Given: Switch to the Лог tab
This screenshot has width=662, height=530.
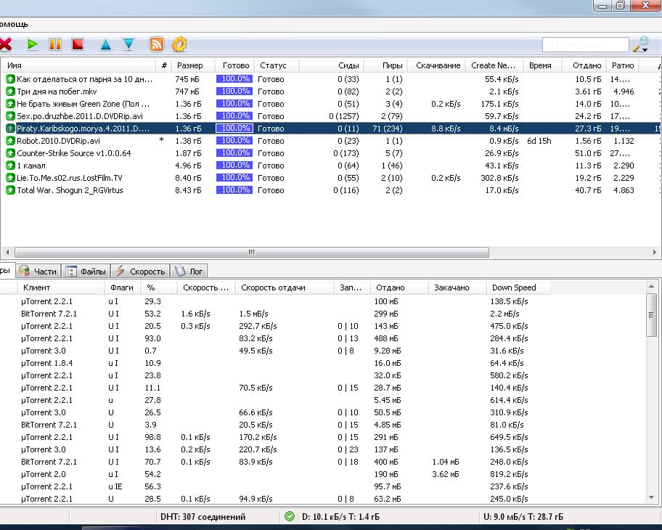Looking at the screenshot, I should coord(189,271).
